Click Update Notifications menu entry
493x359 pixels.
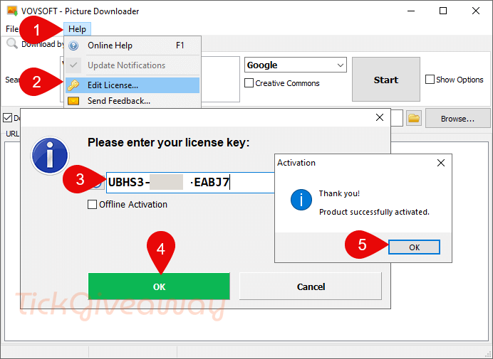click(133, 65)
